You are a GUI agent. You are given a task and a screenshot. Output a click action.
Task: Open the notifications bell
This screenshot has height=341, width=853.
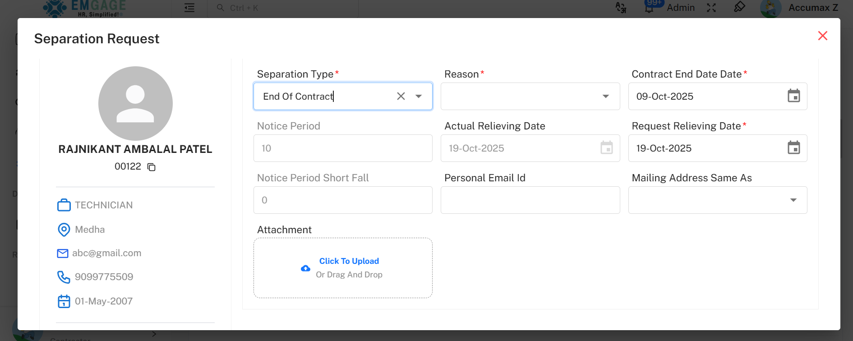649,8
